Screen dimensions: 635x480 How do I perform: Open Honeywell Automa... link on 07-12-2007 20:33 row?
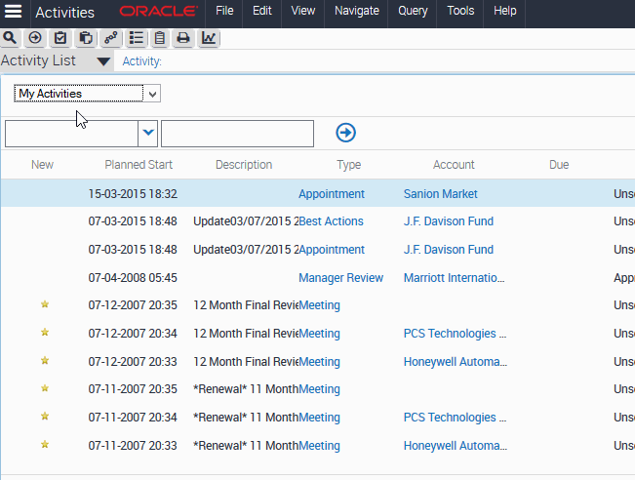click(456, 362)
